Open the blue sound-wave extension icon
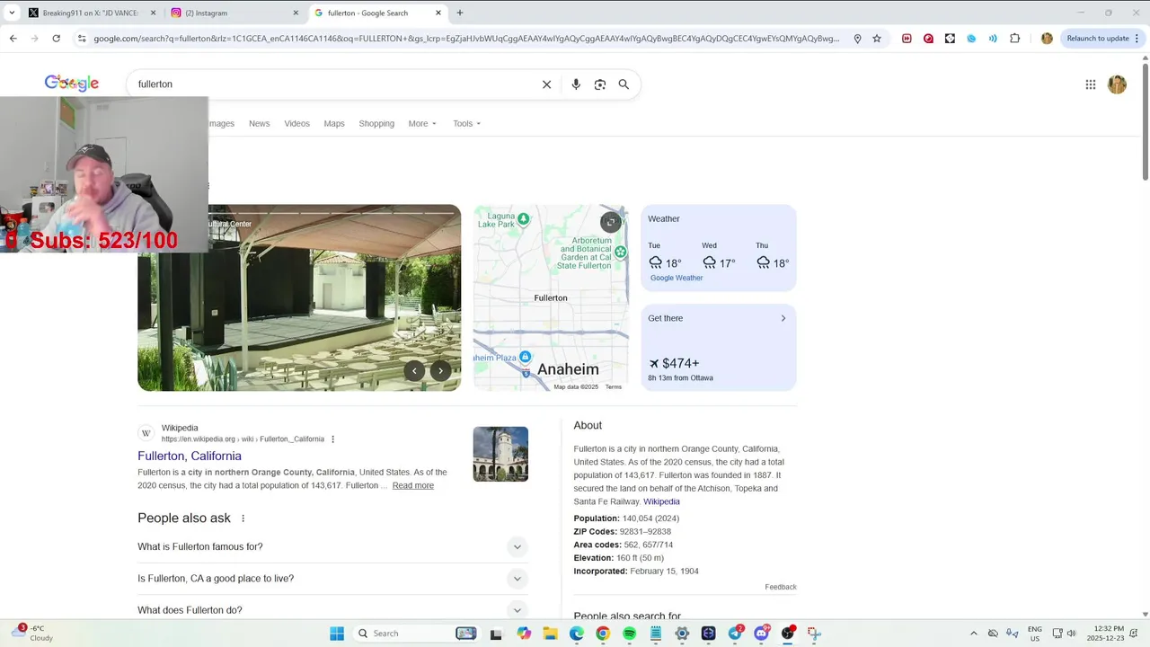Screen dimensions: 1150x647 (x=993, y=39)
